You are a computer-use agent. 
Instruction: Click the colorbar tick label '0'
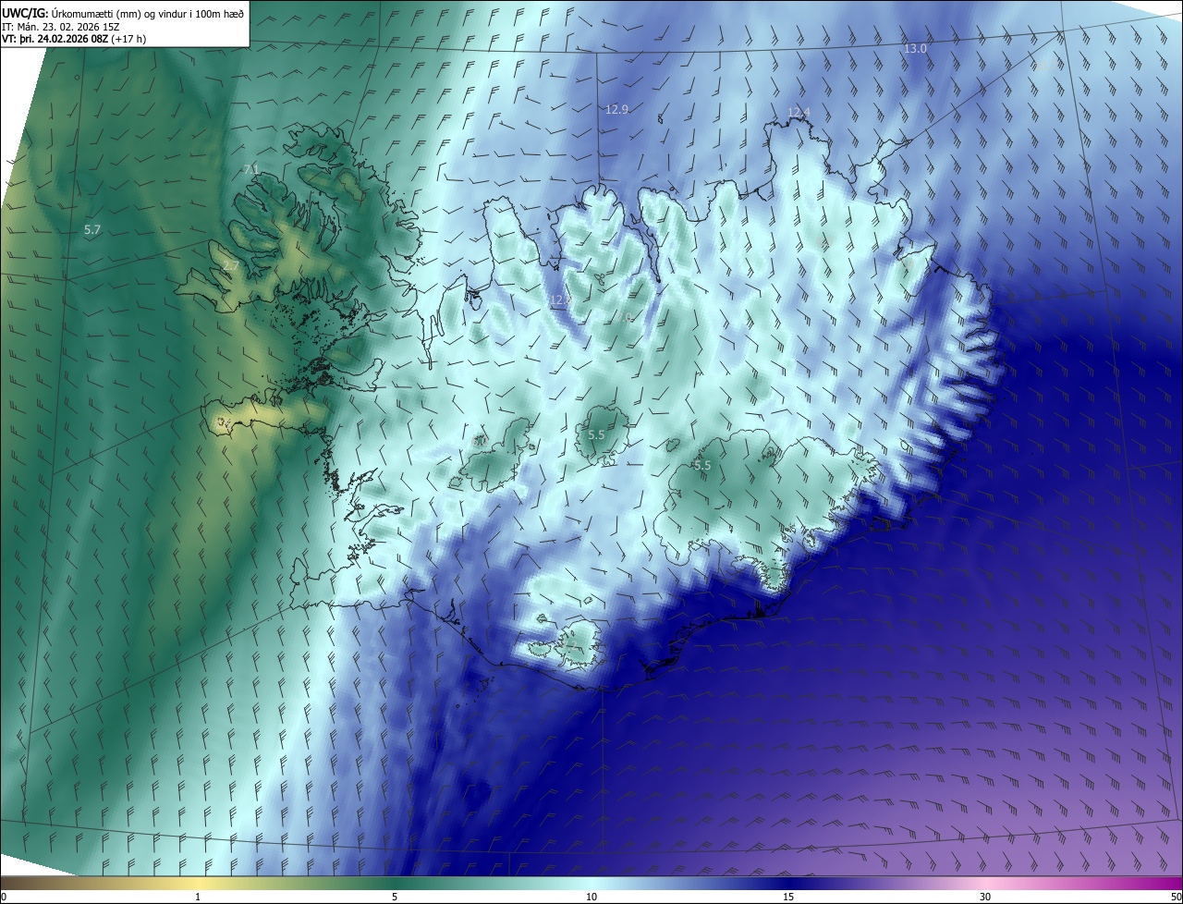click(4, 897)
